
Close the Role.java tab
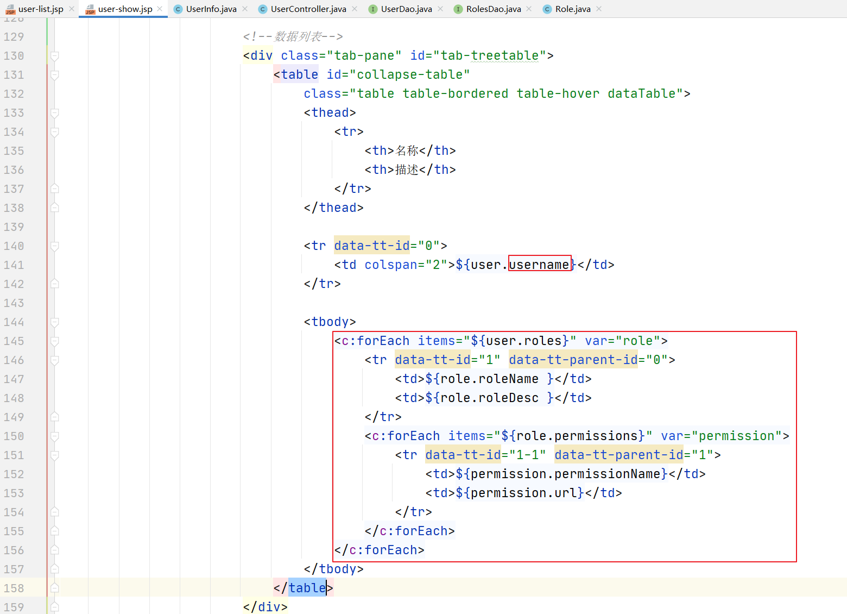click(599, 9)
